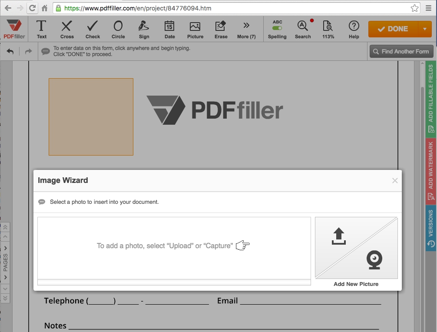Reload the page

(32, 8)
